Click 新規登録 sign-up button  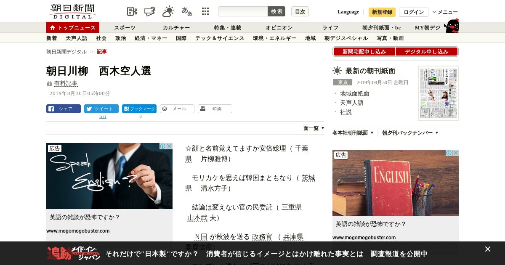pos(382,12)
